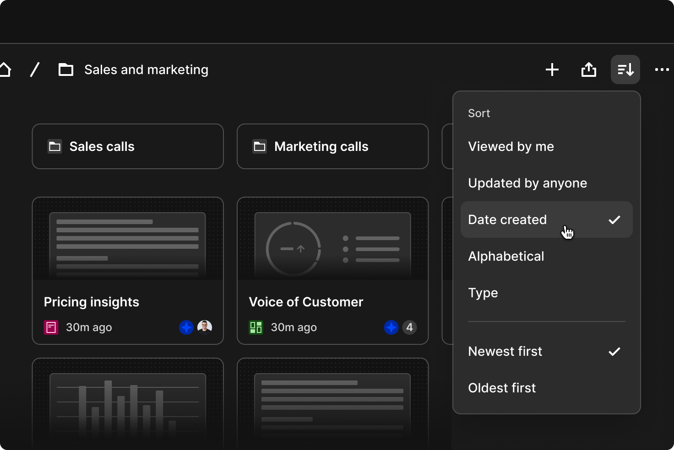Click the 4 collaborators badge on Voice of Customer
The height and width of the screenshot is (450, 674).
tap(409, 327)
